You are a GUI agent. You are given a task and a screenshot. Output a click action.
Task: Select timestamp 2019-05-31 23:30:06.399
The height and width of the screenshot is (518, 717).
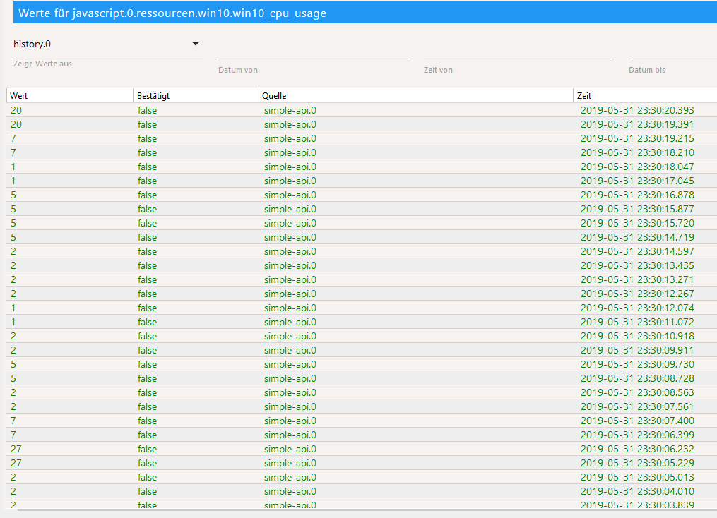coord(637,435)
